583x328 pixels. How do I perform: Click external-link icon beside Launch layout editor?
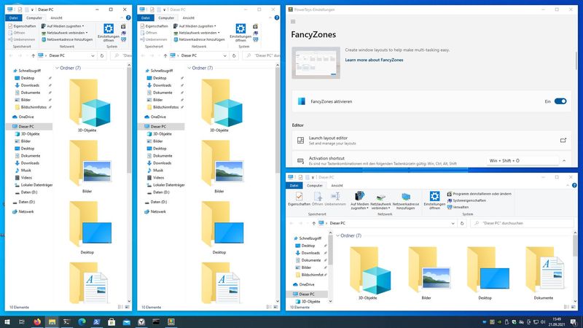click(x=563, y=140)
